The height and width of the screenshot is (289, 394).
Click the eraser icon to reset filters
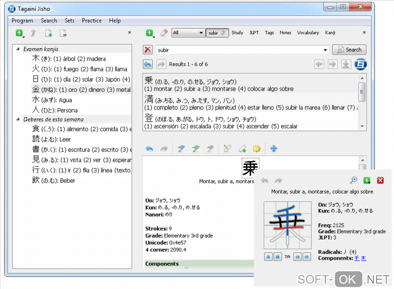coord(163,33)
